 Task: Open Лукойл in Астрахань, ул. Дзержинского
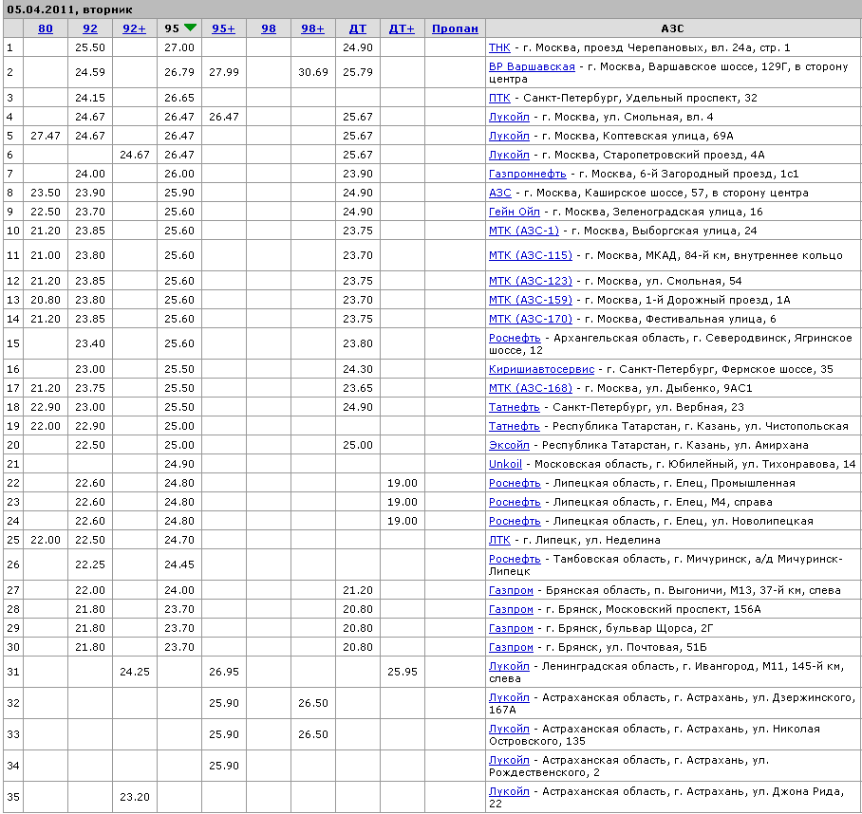tap(509, 697)
